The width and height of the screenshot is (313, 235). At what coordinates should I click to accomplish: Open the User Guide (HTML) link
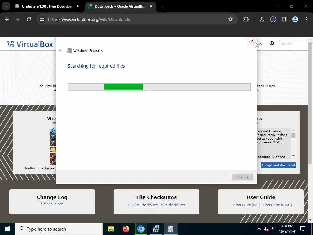[x=278, y=205]
